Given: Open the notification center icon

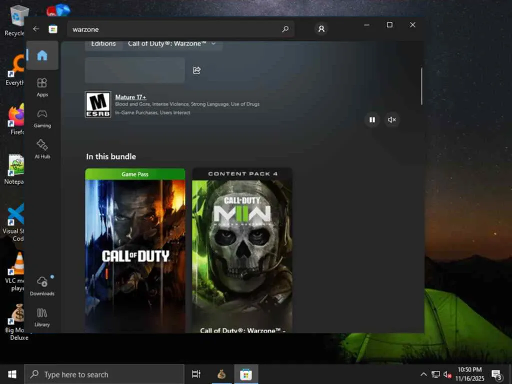Looking at the screenshot, I should [496, 374].
